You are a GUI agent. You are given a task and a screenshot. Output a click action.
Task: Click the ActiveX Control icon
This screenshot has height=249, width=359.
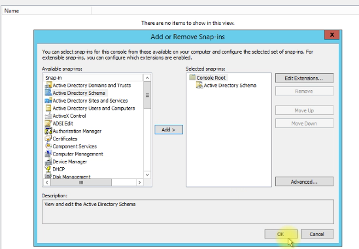[x=48, y=116]
